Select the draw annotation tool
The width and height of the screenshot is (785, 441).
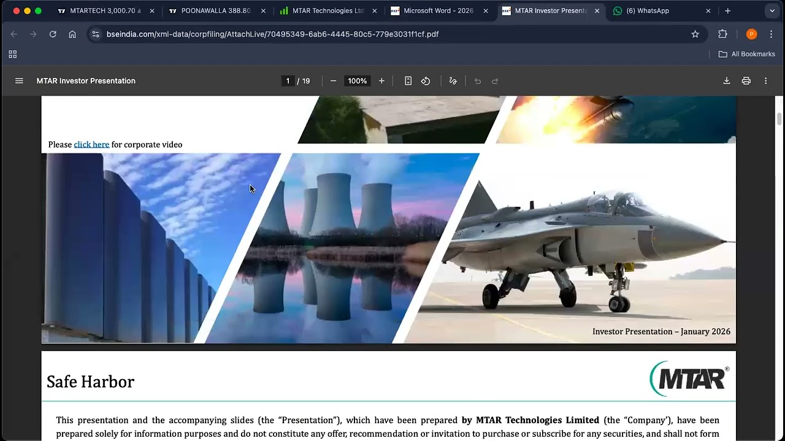click(x=453, y=81)
